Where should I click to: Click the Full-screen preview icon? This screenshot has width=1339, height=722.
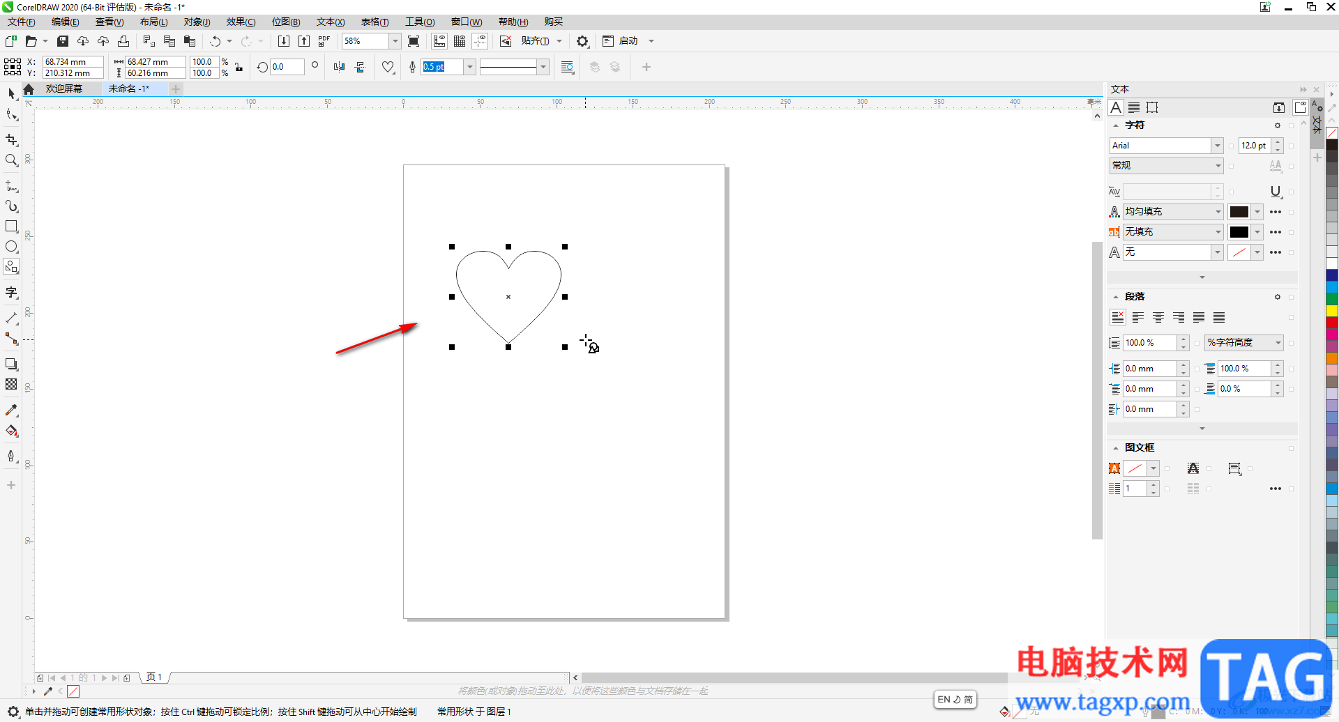click(414, 41)
